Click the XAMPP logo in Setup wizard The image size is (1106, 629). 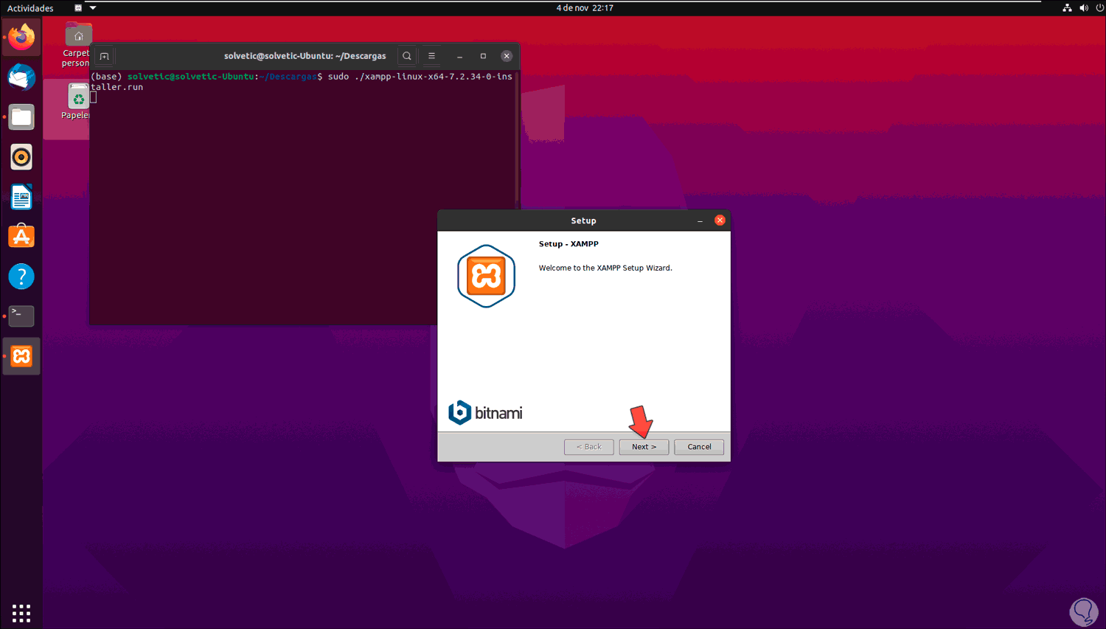click(x=486, y=276)
